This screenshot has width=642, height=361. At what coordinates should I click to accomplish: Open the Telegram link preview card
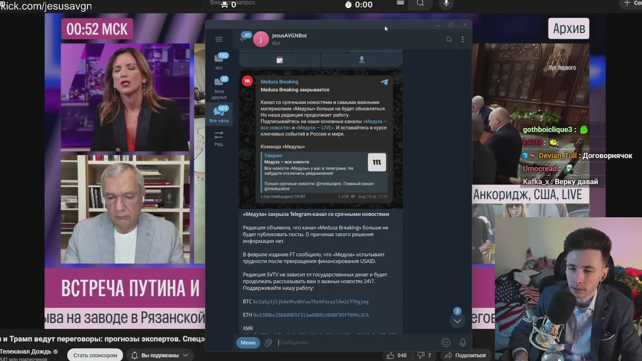(325, 173)
